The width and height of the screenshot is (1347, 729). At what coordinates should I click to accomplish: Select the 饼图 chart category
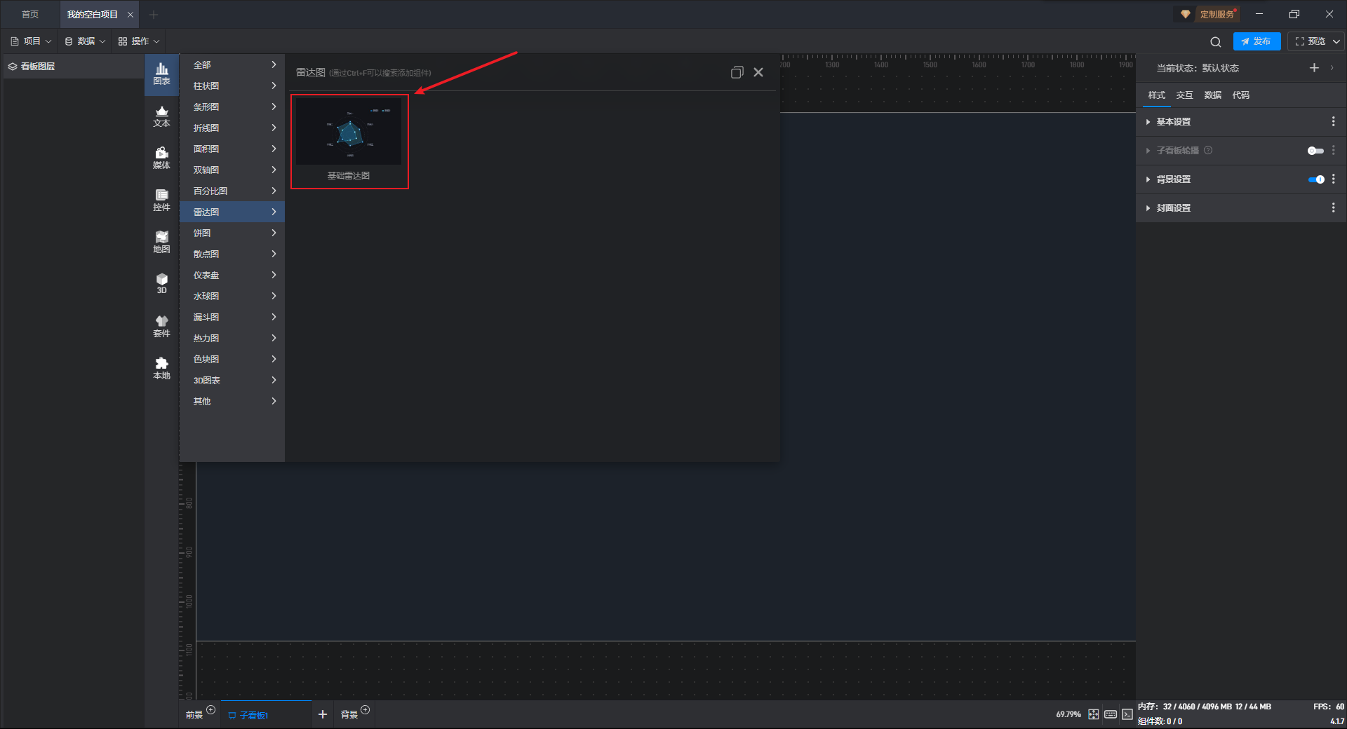tap(232, 233)
